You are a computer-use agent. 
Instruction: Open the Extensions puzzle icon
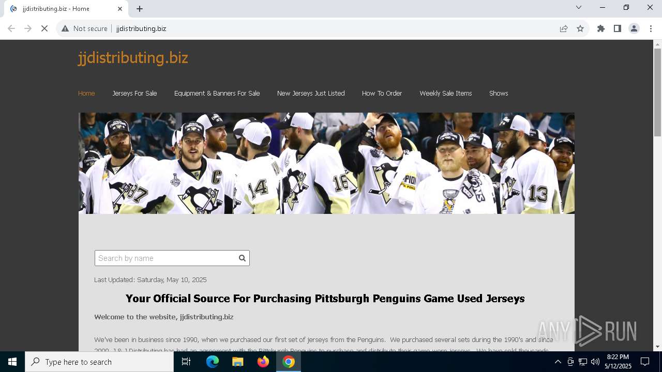[x=601, y=28]
